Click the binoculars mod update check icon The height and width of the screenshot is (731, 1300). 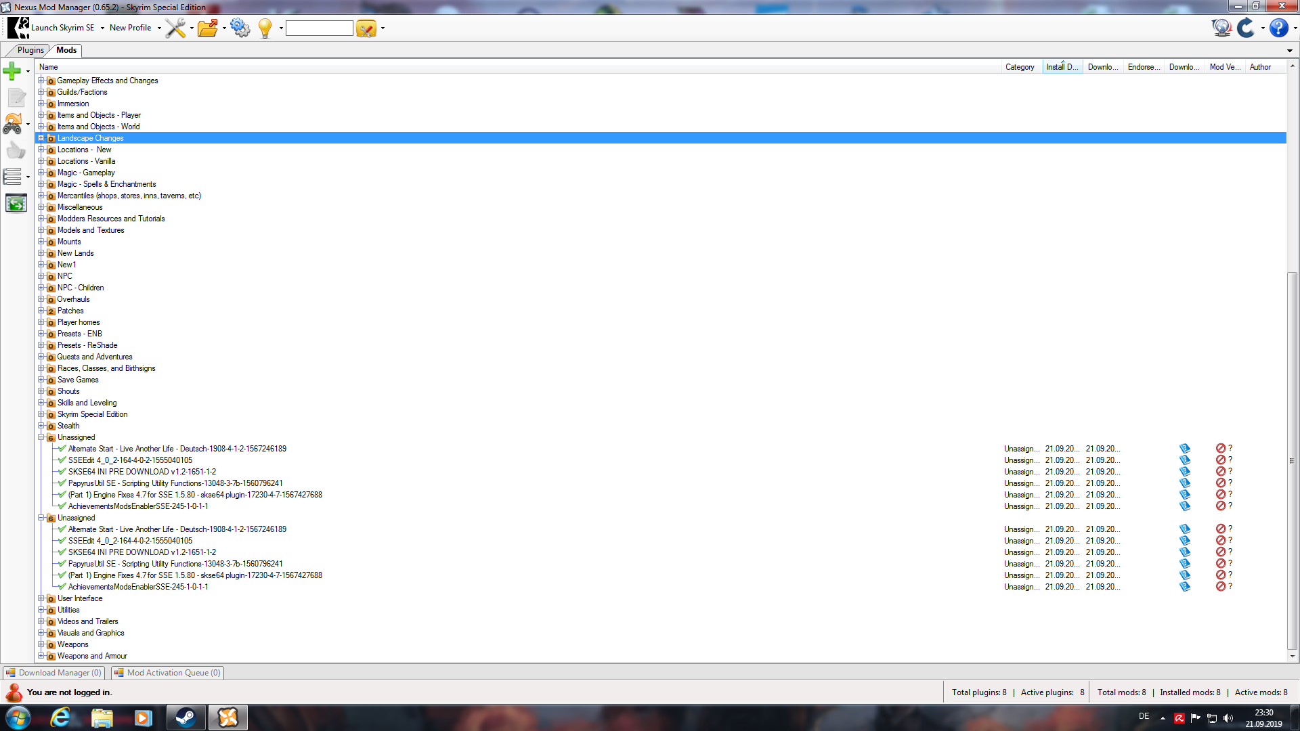point(12,124)
